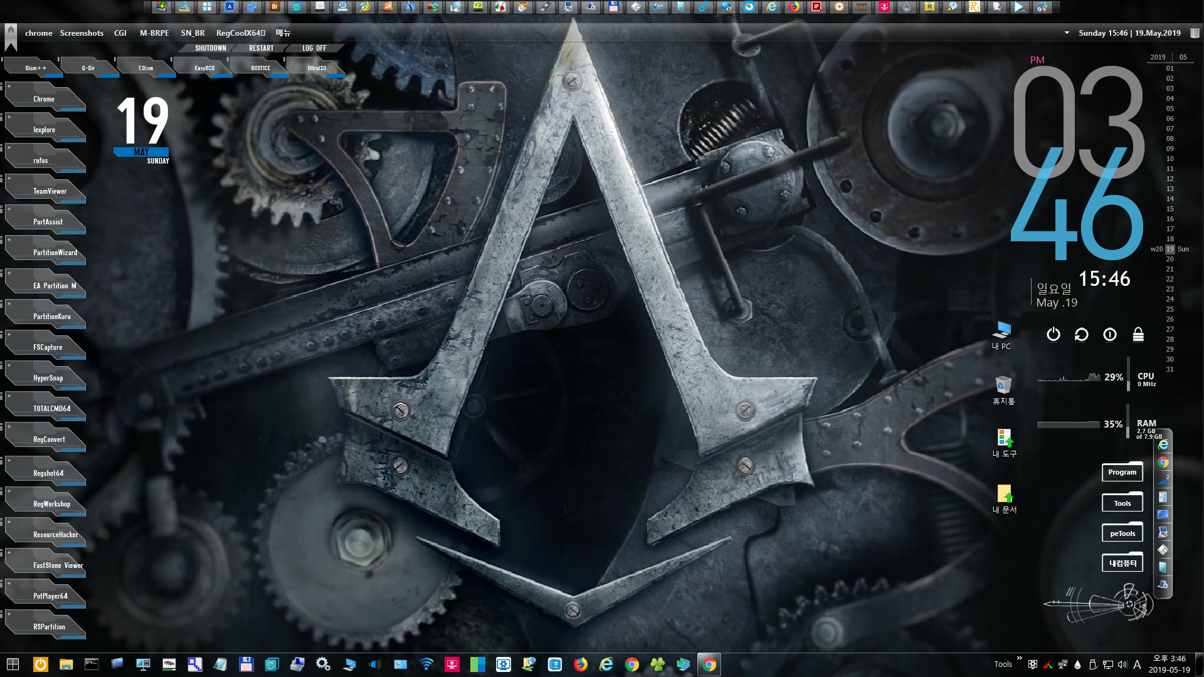Launch Dism++ from the launcher row

[34, 68]
